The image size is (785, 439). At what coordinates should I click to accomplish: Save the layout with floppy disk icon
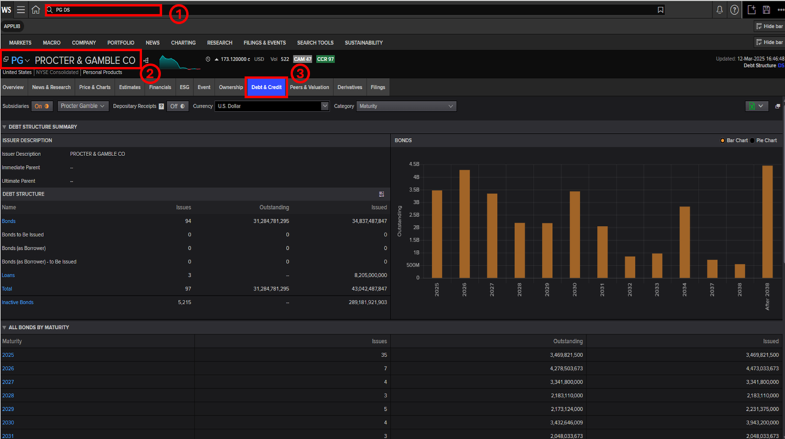tap(767, 10)
